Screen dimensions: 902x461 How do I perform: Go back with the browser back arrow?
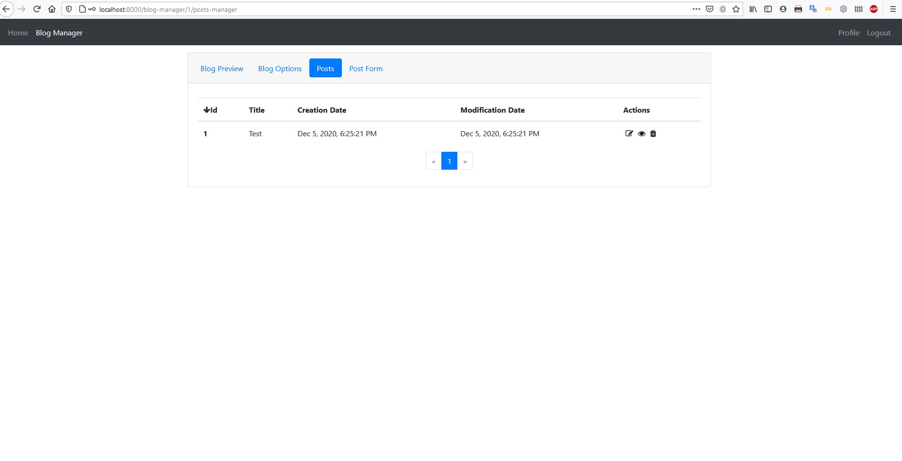(7, 9)
